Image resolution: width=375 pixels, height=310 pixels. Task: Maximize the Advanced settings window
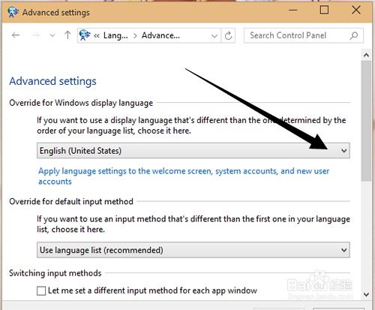tap(324, 10)
